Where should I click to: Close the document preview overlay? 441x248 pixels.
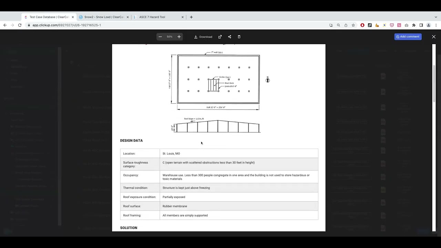pyautogui.click(x=434, y=37)
